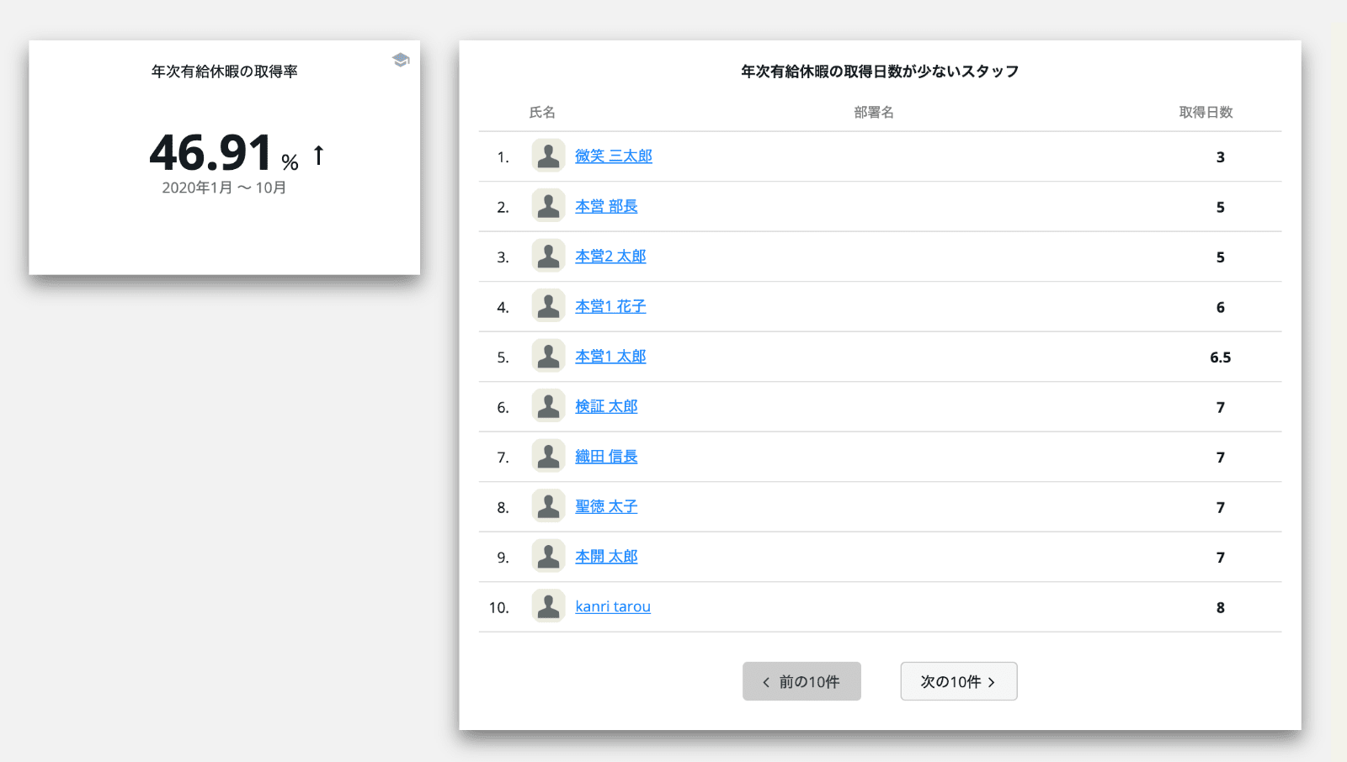Click avatar icon for 織田 信長
This screenshot has width=1347, height=762.
tap(548, 456)
